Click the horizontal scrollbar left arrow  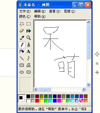pos(36,89)
